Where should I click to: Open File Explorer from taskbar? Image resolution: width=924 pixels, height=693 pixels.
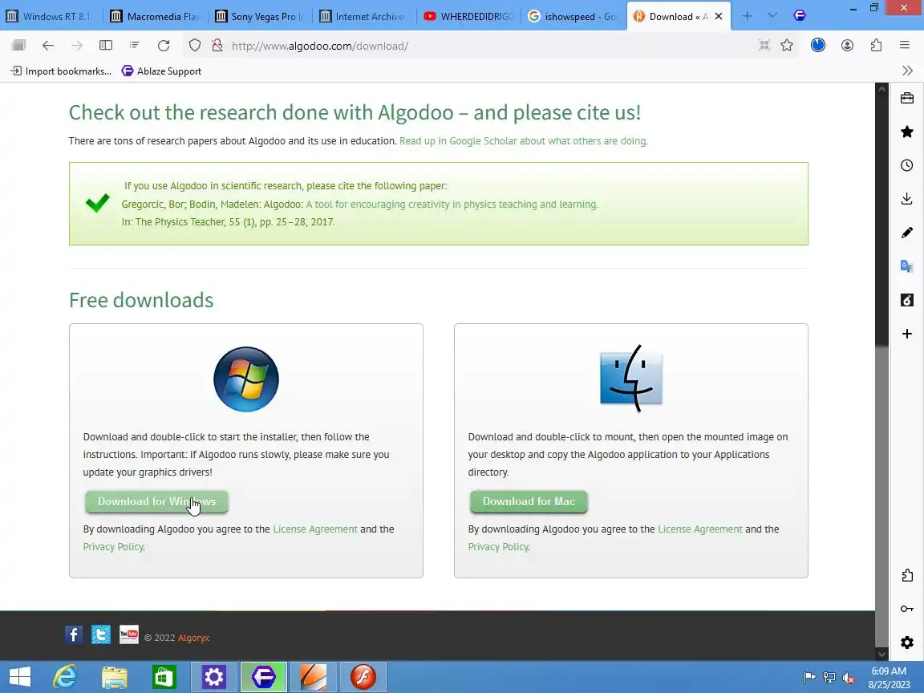click(x=115, y=676)
